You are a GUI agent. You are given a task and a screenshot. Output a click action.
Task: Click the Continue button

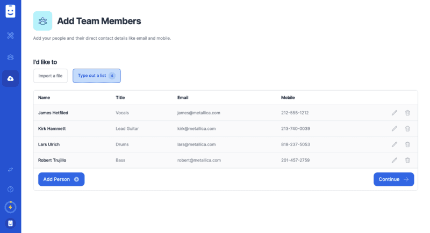point(393,179)
